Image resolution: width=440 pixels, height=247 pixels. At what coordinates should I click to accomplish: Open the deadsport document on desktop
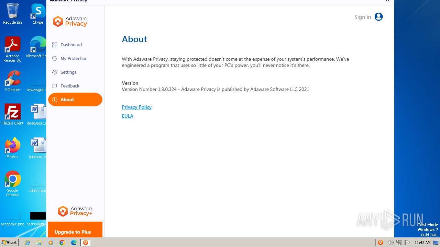pyautogui.click(x=37, y=115)
